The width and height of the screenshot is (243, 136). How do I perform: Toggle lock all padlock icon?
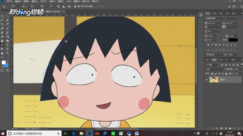(226, 74)
